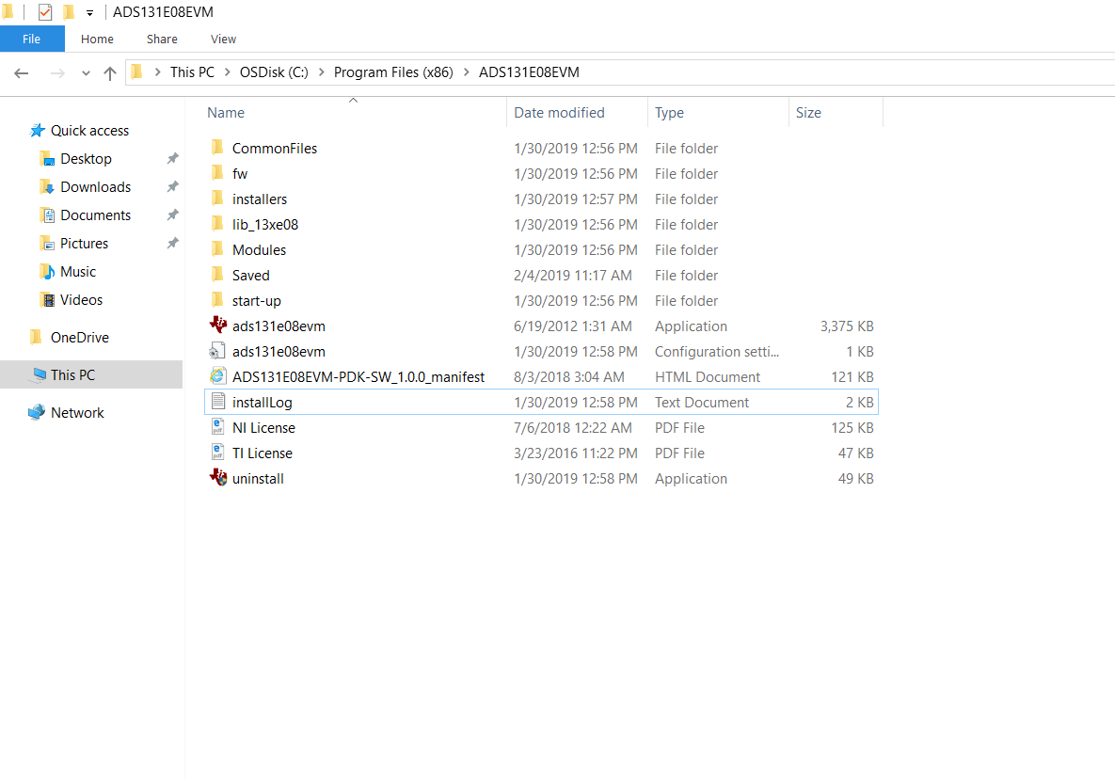This screenshot has width=1115, height=779.
Task: Click the installLog file name
Action: [263, 403]
